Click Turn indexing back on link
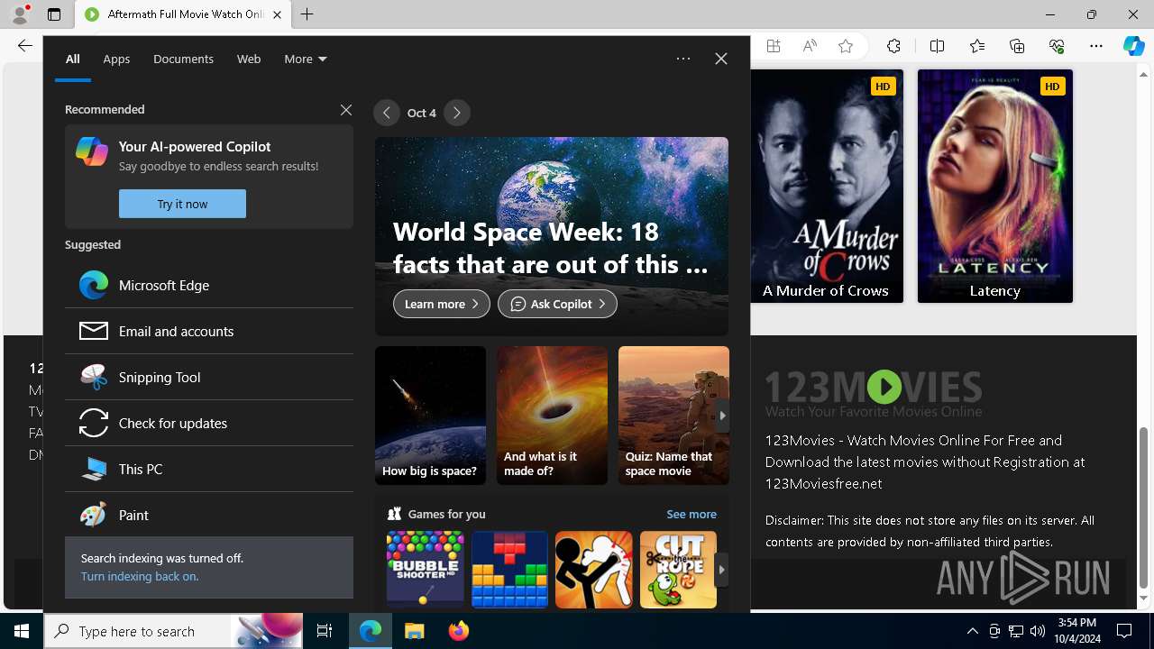The height and width of the screenshot is (649, 1154). point(140,576)
